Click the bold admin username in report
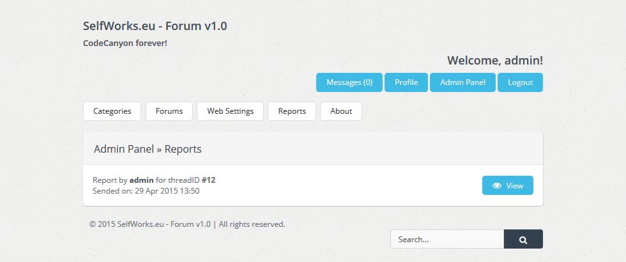The width and height of the screenshot is (626, 262). (x=141, y=180)
